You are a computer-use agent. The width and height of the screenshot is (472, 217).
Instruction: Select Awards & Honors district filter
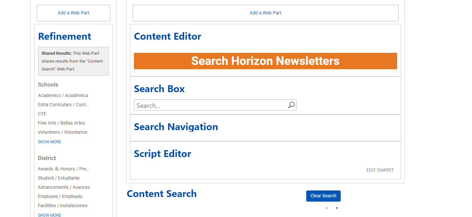click(x=63, y=169)
